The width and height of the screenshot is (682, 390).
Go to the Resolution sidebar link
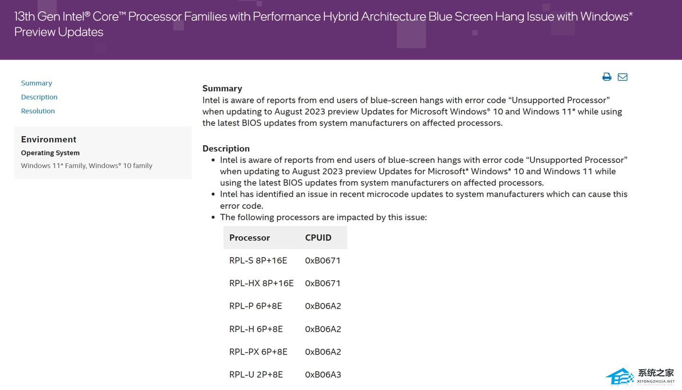point(38,111)
